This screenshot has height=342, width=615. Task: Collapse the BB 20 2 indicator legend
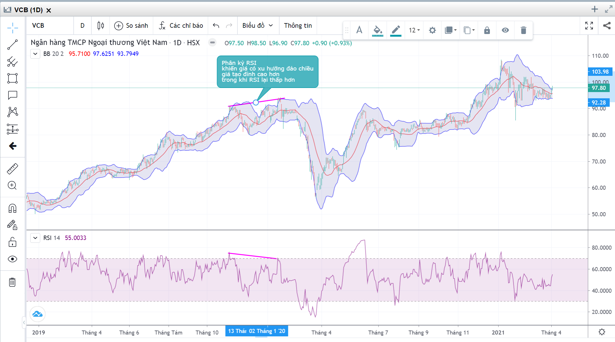point(35,54)
